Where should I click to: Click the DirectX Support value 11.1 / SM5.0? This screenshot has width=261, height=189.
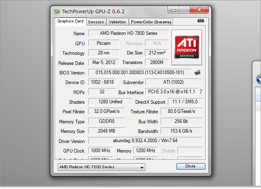point(185,102)
